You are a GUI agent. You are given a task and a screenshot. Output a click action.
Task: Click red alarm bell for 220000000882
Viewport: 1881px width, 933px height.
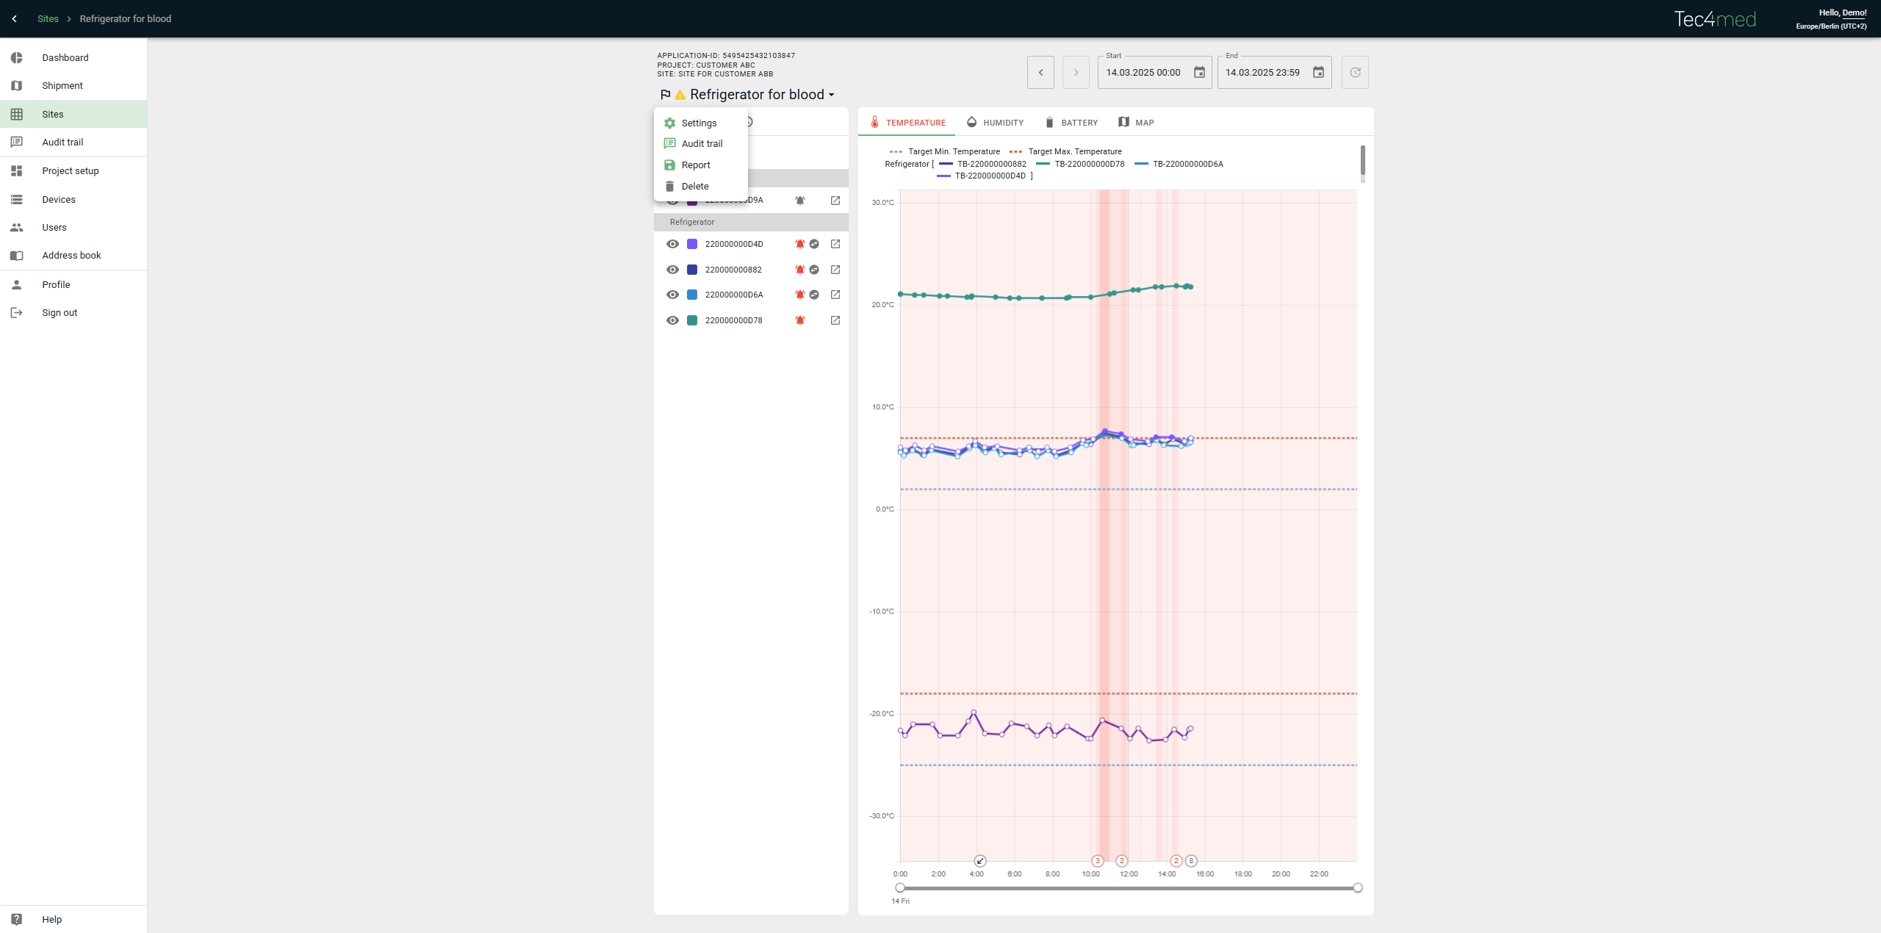[800, 270]
